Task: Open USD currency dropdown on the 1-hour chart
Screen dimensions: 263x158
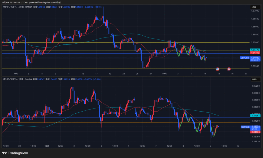Action: (x=254, y=79)
